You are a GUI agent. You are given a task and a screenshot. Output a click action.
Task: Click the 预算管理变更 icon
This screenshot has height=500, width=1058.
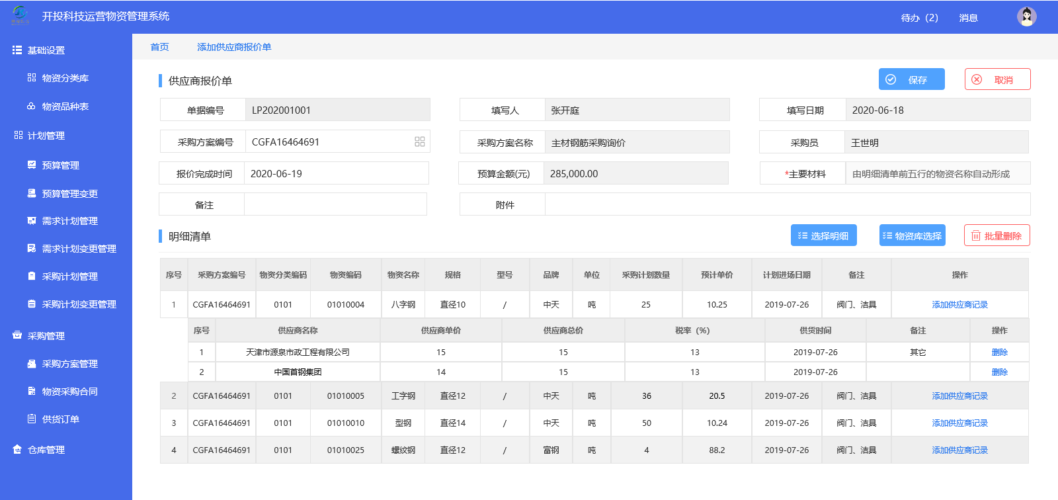coord(32,193)
